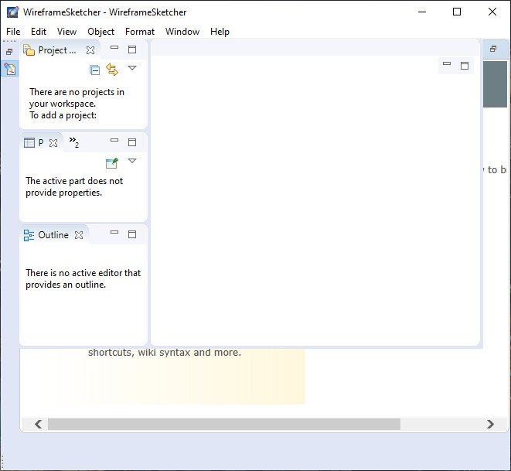This screenshot has height=471, width=511.
Task: Click the horizontal scrollbar thumb
Action: (224, 424)
